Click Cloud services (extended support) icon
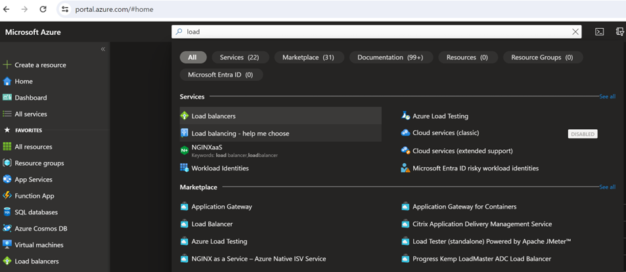The width and height of the screenshot is (626, 272). 406,151
